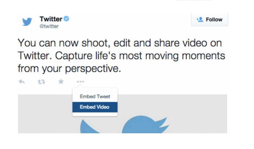Follow the Twitter account

(210, 20)
